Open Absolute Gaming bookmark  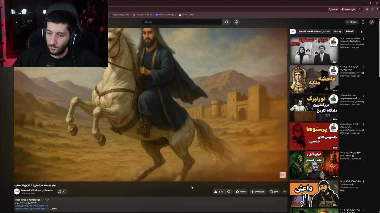tap(166, 15)
